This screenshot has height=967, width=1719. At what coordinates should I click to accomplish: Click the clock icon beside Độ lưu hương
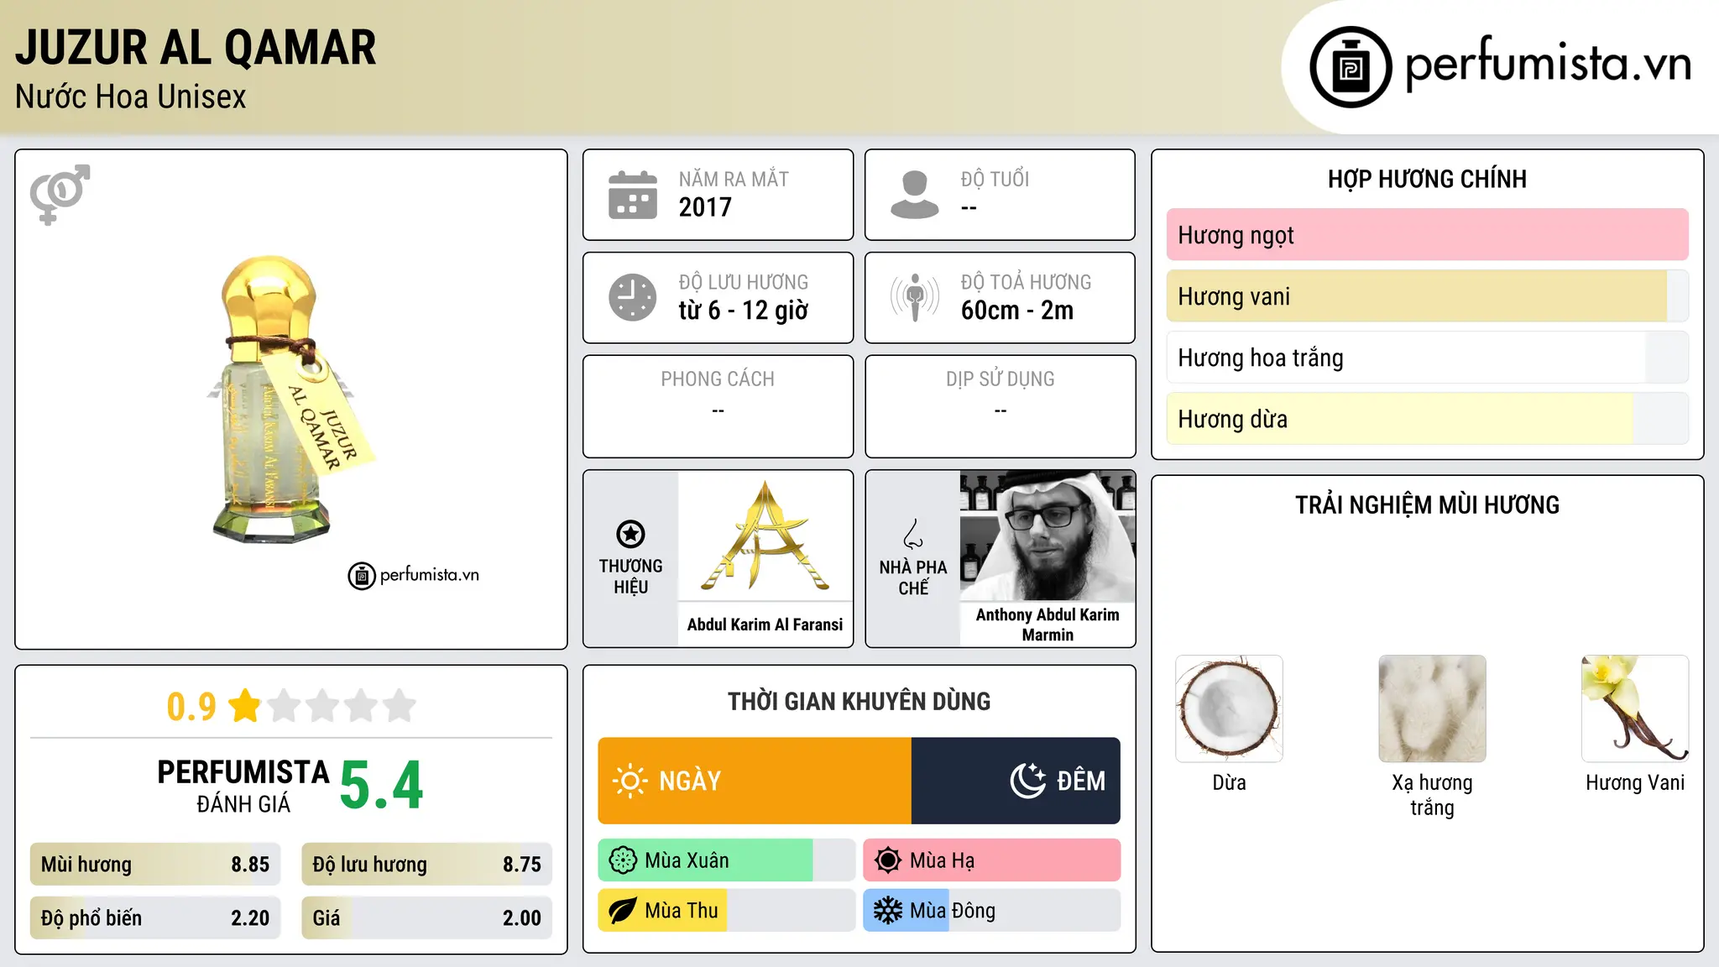coord(633,297)
